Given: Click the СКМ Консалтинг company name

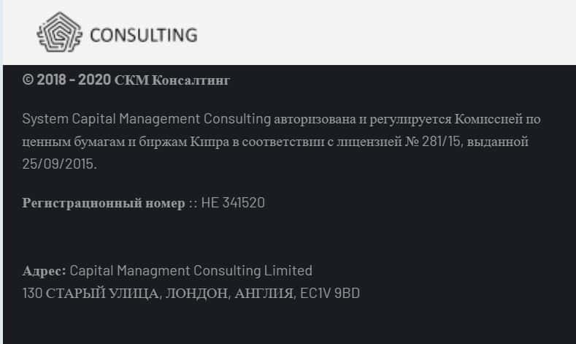Looking at the screenshot, I should pyautogui.click(x=172, y=80).
